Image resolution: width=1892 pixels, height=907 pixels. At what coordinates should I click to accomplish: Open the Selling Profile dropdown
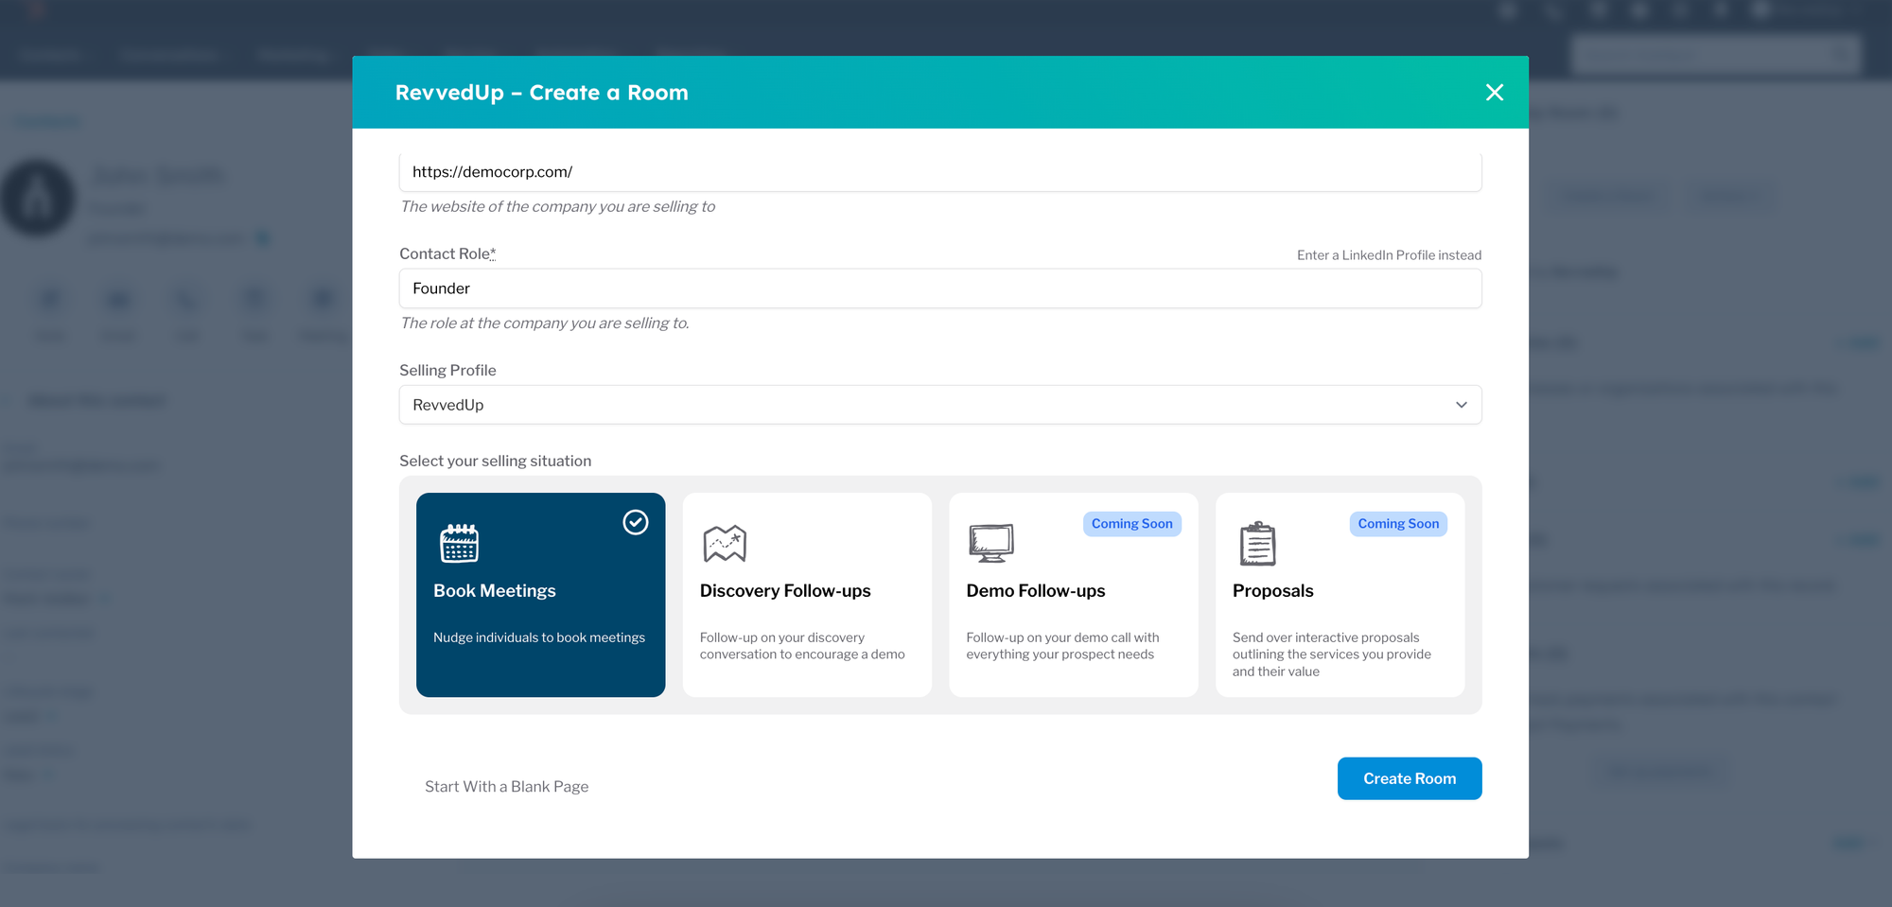pos(940,405)
